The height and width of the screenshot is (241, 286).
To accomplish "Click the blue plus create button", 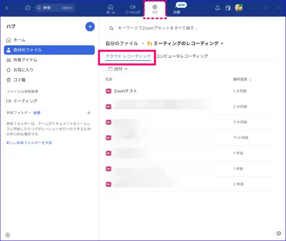I will 90,26.
